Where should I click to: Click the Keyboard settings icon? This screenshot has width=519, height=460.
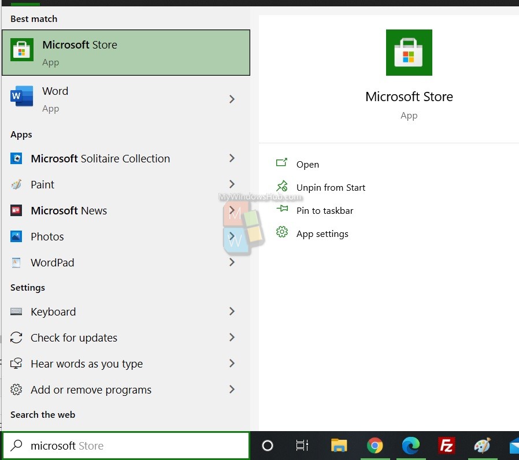(16, 311)
